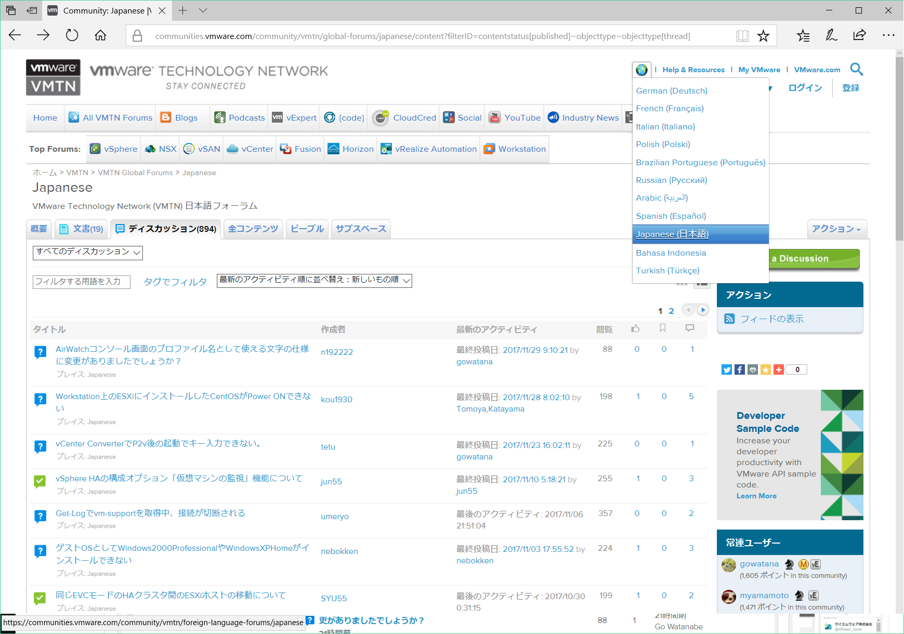This screenshot has height=634, width=904.
Task: Click the gowatana user avatar
Action: pos(729,565)
